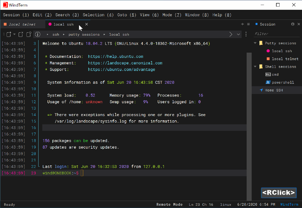The image size is (302, 208).
Task: Click the cmd console icon
Action: pyautogui.click(x=268, y=74)
